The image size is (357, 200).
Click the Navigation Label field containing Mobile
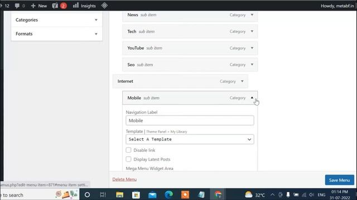[190, 121]
